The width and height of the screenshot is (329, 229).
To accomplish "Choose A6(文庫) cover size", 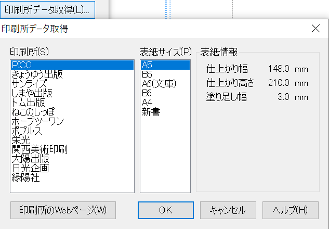I will tap(165, 84).
